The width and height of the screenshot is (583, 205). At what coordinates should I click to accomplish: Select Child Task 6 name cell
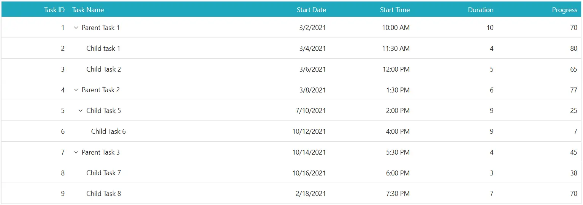click(x=108, y=131)
